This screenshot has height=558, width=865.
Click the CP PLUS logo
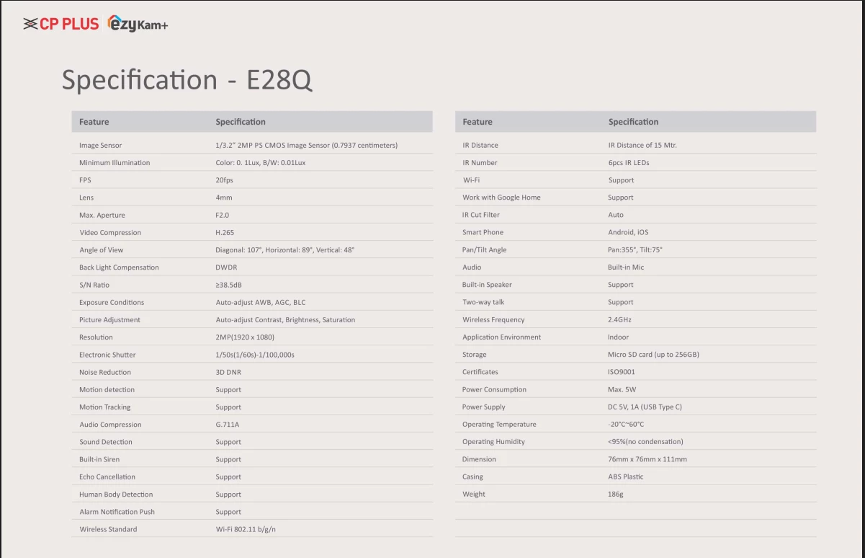61,24
